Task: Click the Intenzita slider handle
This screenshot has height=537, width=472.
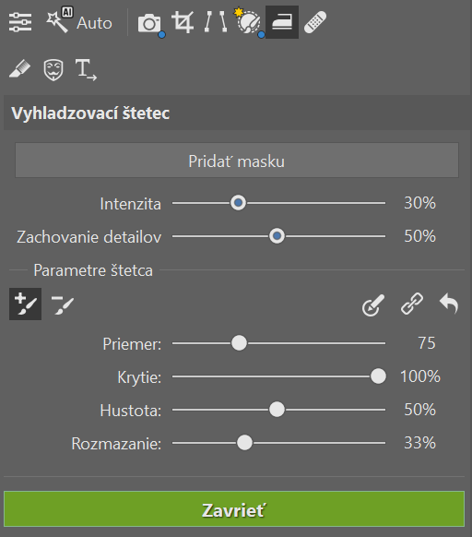Action: tap(238, 203)
